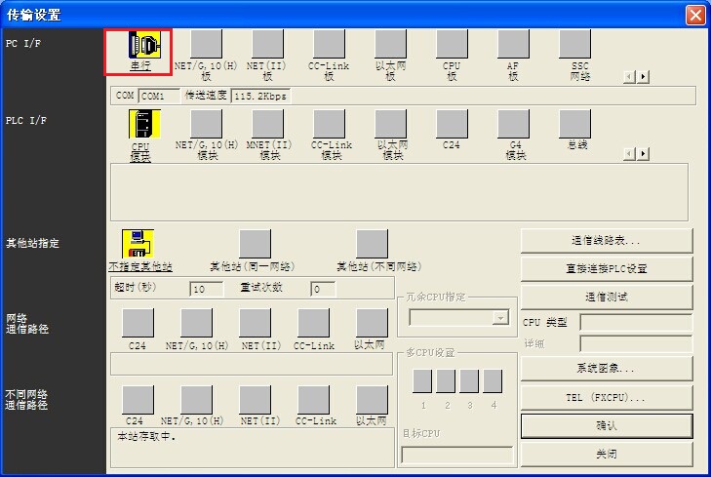Image resolution: width=711 pixels, height=477 pixels.
Task: Select the PC I/F SSC 网络 icon
Action: pos(575,44)
